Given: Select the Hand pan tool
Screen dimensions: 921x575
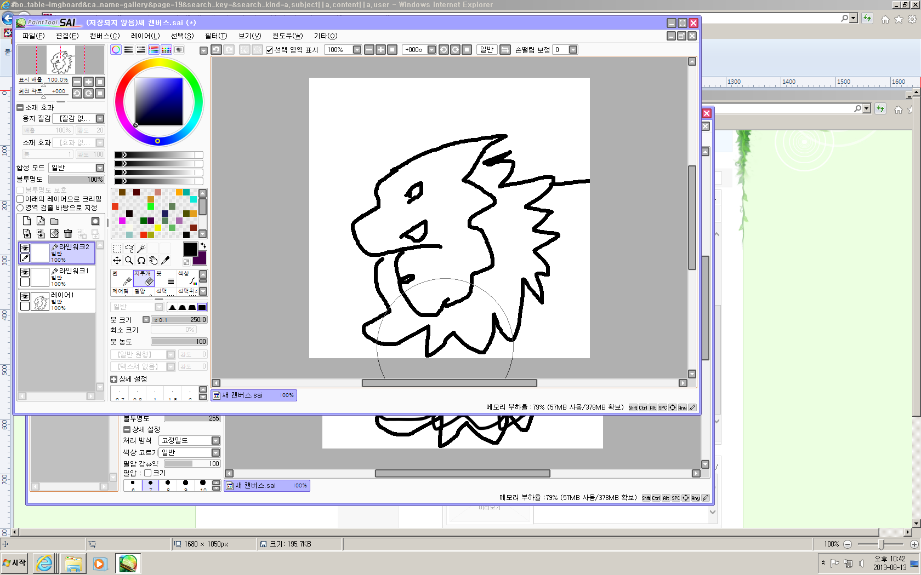Looking at the screenshot, I should point(153,261).
